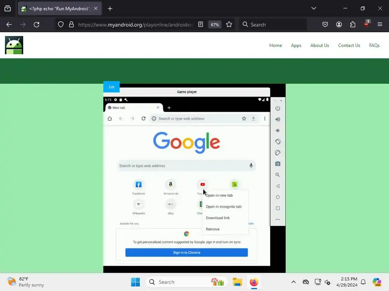
Task: Click the MyAndroid robot logo
Action: (x=14, y=45)
